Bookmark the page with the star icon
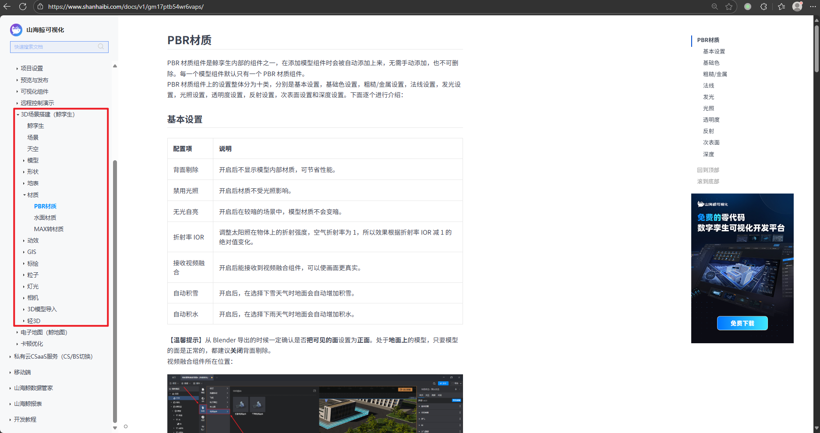Image resolution: width=820 pixels, height=433 pixels. pyautogui.click(x=729, y=7)
